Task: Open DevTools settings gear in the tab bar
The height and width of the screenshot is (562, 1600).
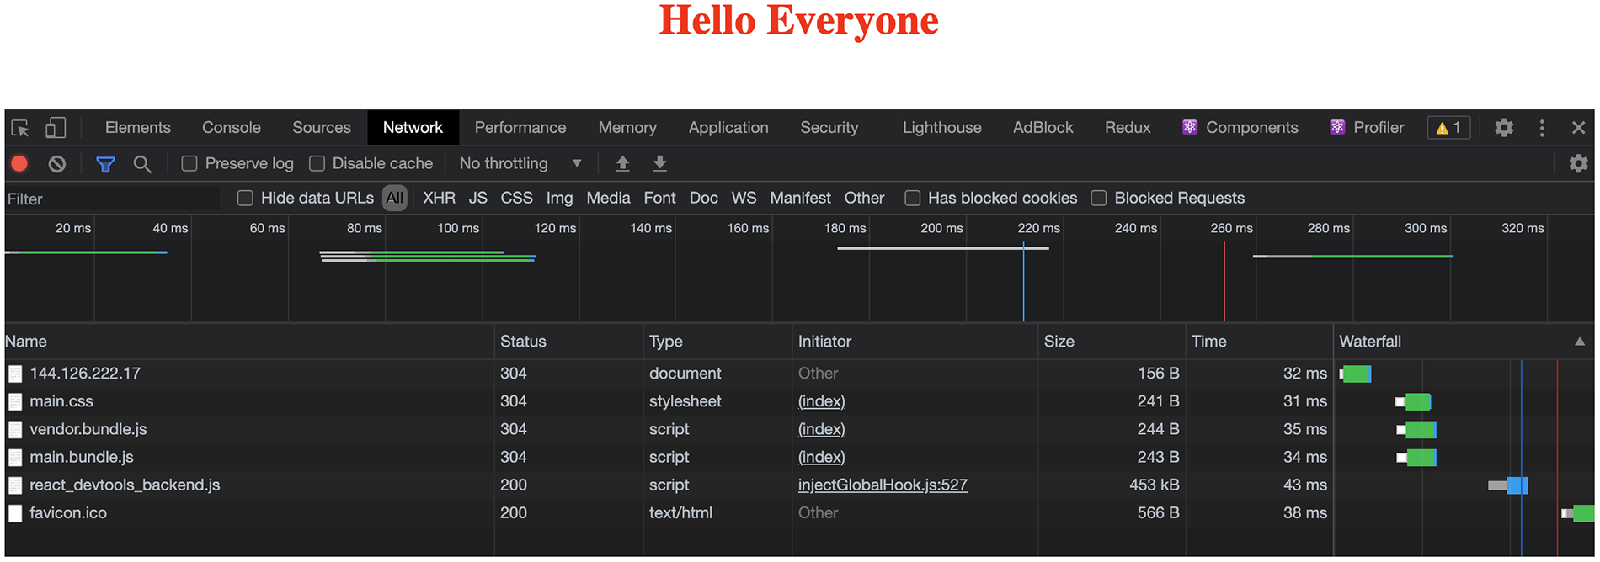Action: 1504,128
